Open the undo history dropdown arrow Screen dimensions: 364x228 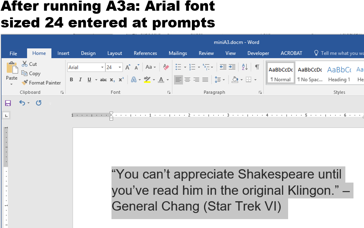tap(29, 103)
